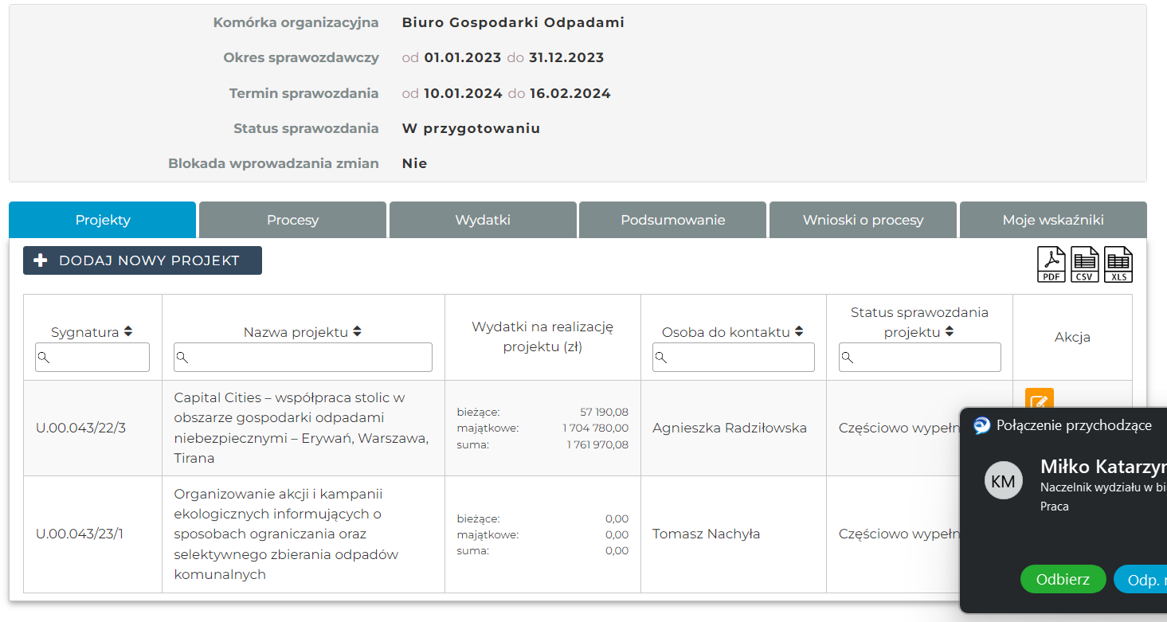The image size is (1167, 622).
Task: Answer the incoming call with Odbierz
Action: pyautogui.click(x=1063, y=579)
